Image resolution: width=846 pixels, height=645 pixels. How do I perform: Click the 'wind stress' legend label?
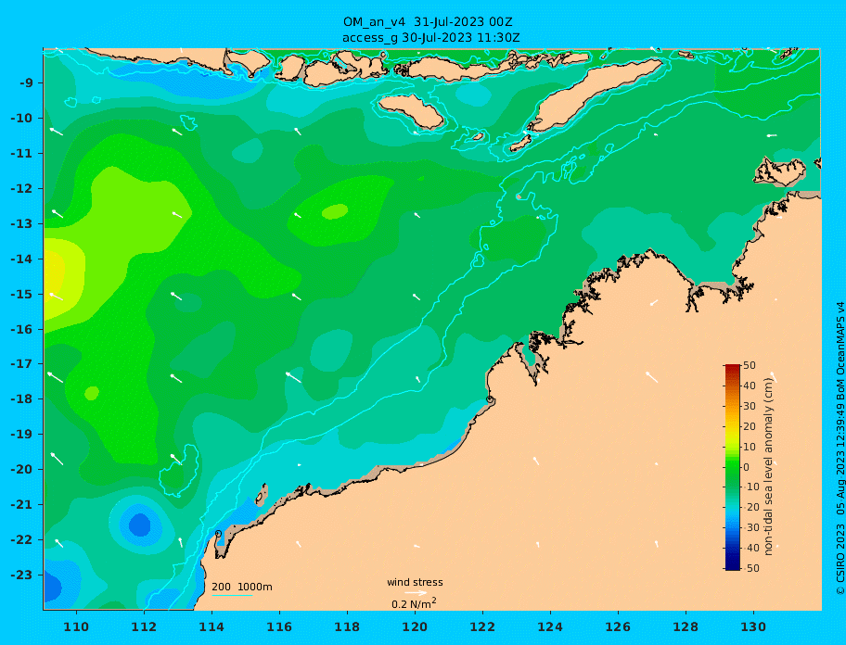point(415,583)
